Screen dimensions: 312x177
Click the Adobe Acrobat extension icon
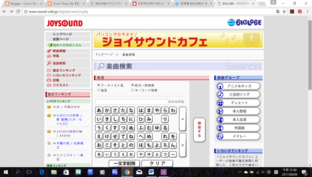(x=292, y=12)
